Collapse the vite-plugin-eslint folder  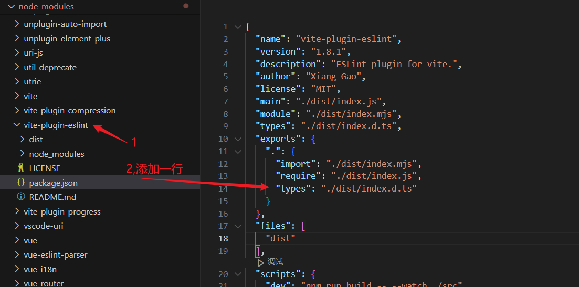tap(16, 125)
